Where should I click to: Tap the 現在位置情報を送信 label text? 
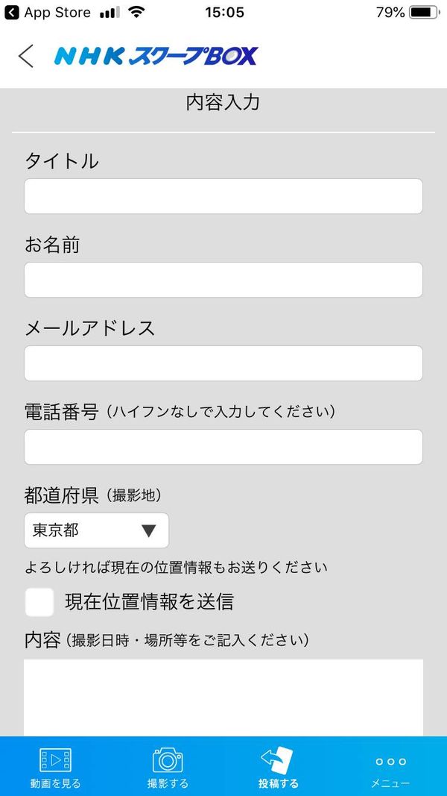[x=149, y=602]
